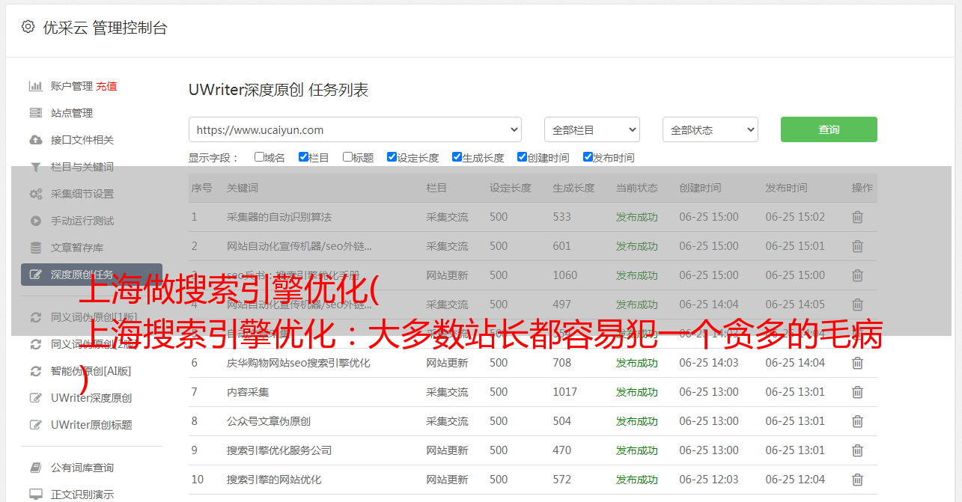
Task: Click the 操作 column header
Action: 862,188
